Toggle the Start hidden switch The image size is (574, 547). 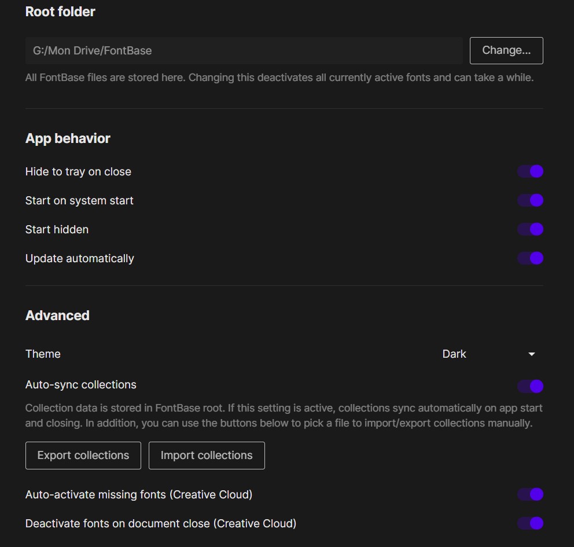530,229
